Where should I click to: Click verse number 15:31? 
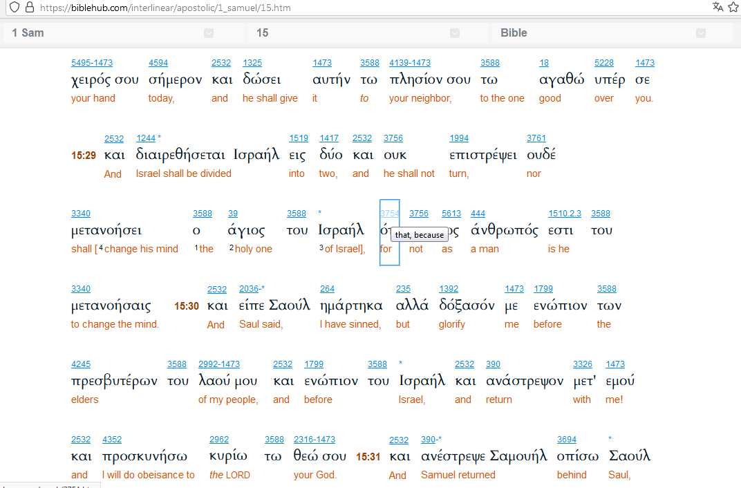click(368, 457)
